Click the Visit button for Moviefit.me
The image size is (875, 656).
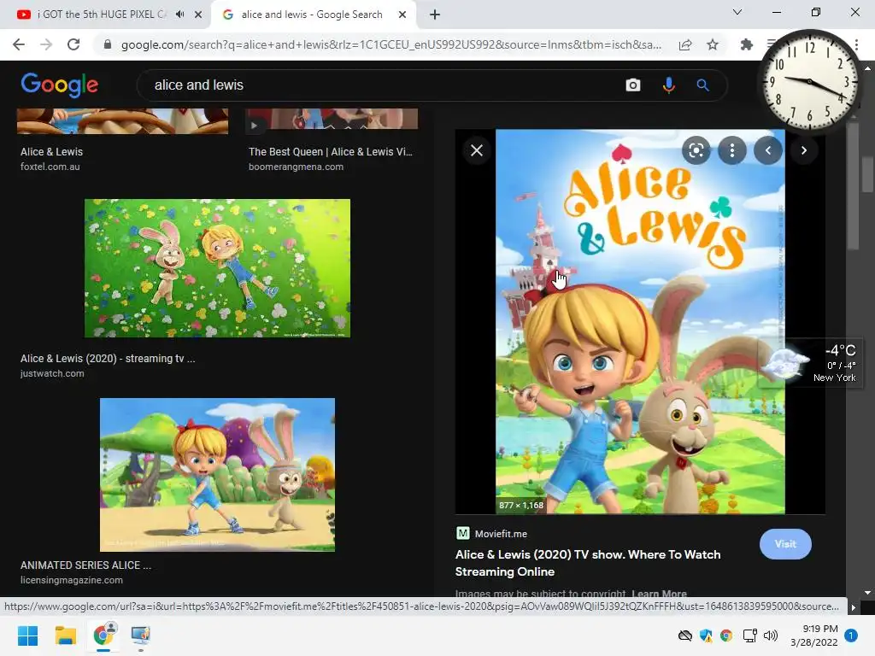(785, 544)
